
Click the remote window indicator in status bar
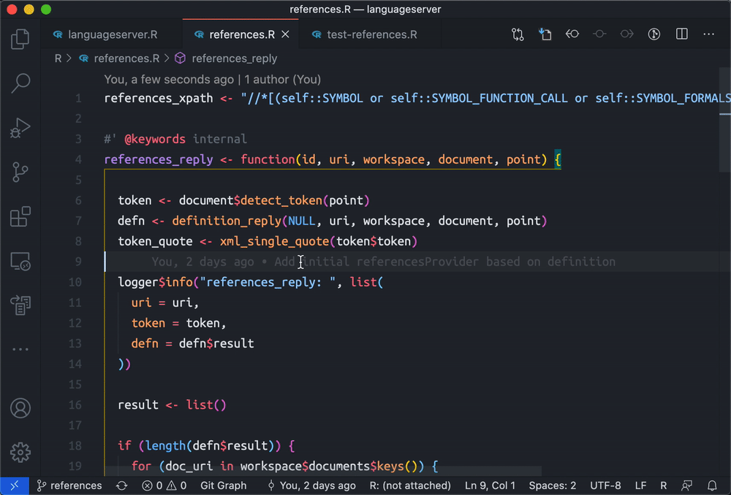pyautogui.click(x=15, y=485)
